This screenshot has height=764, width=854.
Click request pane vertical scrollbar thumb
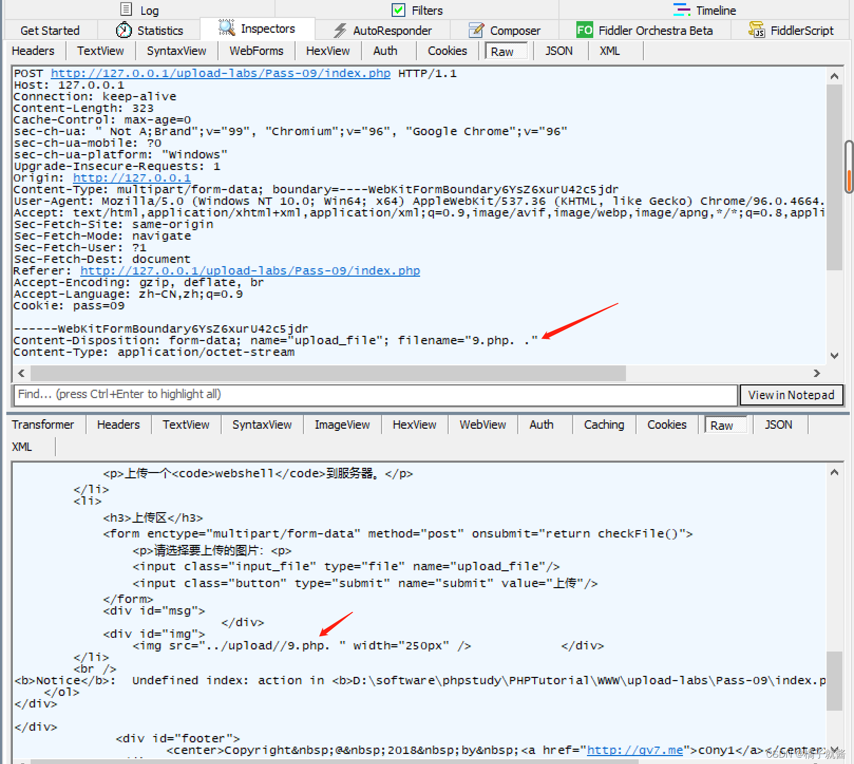(x=834, y=177)
